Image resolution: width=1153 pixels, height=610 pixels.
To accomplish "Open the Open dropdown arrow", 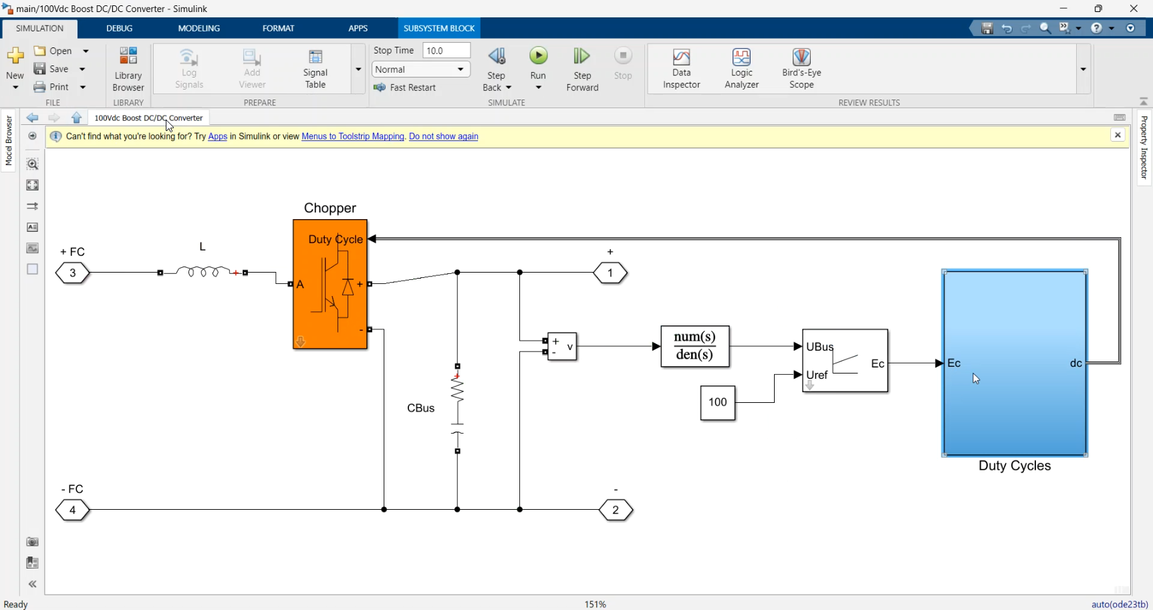I will coord(86,51).
